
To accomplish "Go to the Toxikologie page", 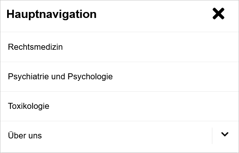I will tap(29, 106).
